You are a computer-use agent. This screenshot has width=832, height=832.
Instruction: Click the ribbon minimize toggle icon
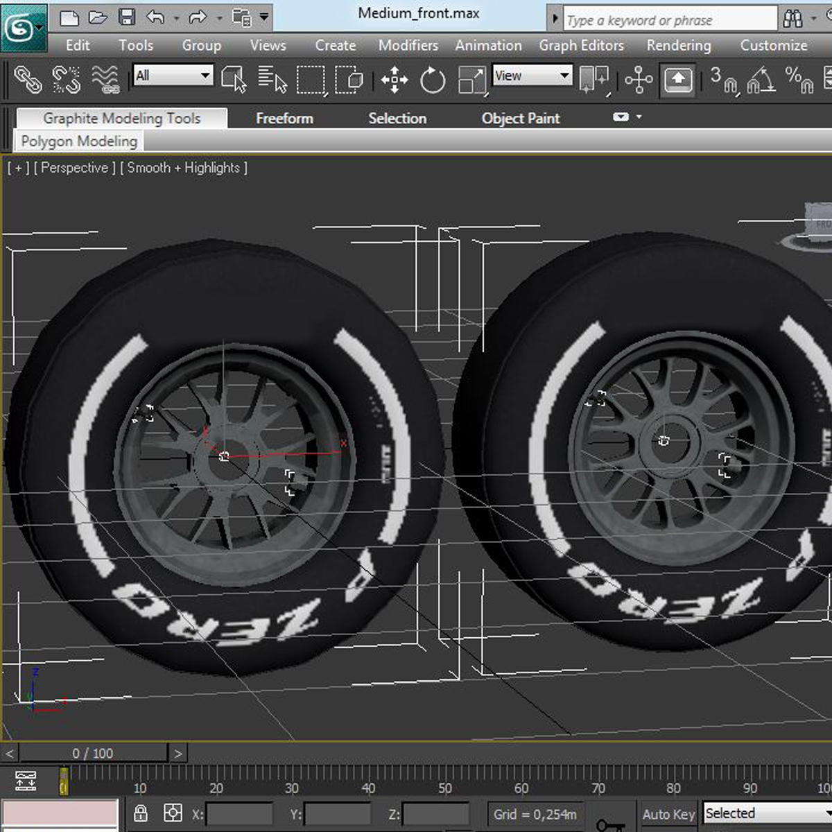coord(621,117)
